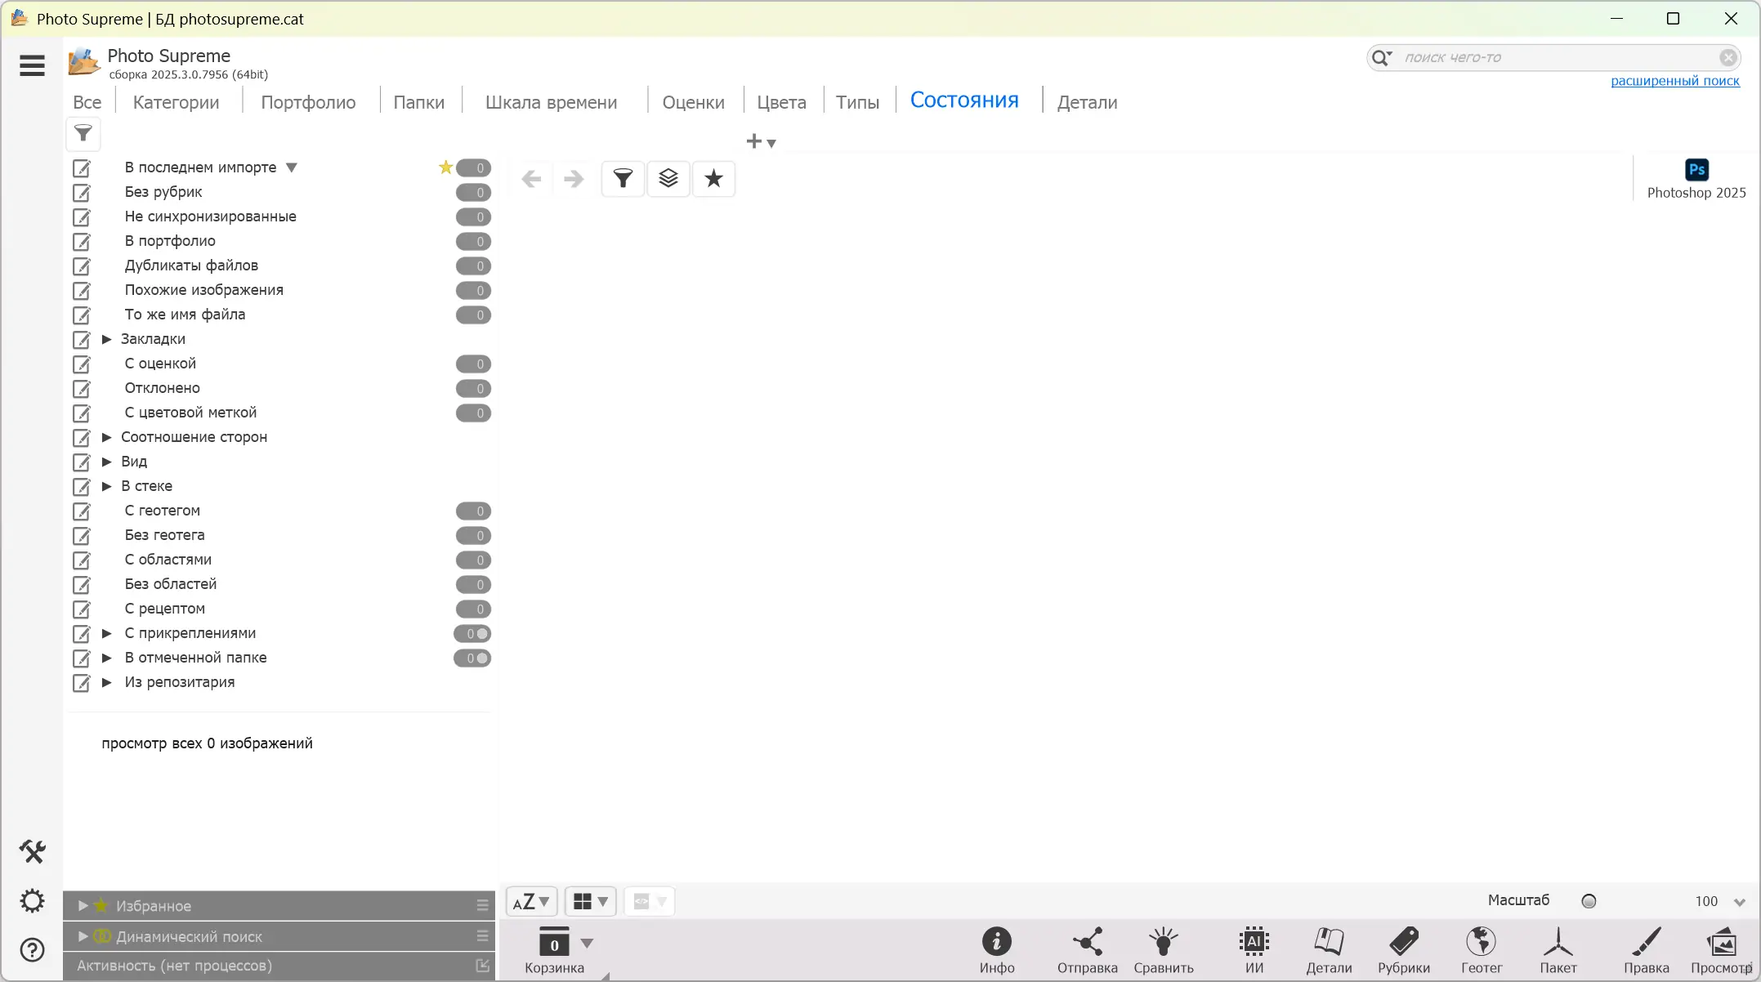
Task: Open the Отправка share icon
Action: 1087,943
